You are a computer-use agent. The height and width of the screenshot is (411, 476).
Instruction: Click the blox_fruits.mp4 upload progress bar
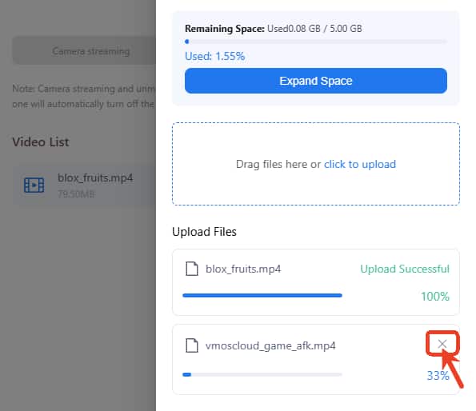point(262,295)
